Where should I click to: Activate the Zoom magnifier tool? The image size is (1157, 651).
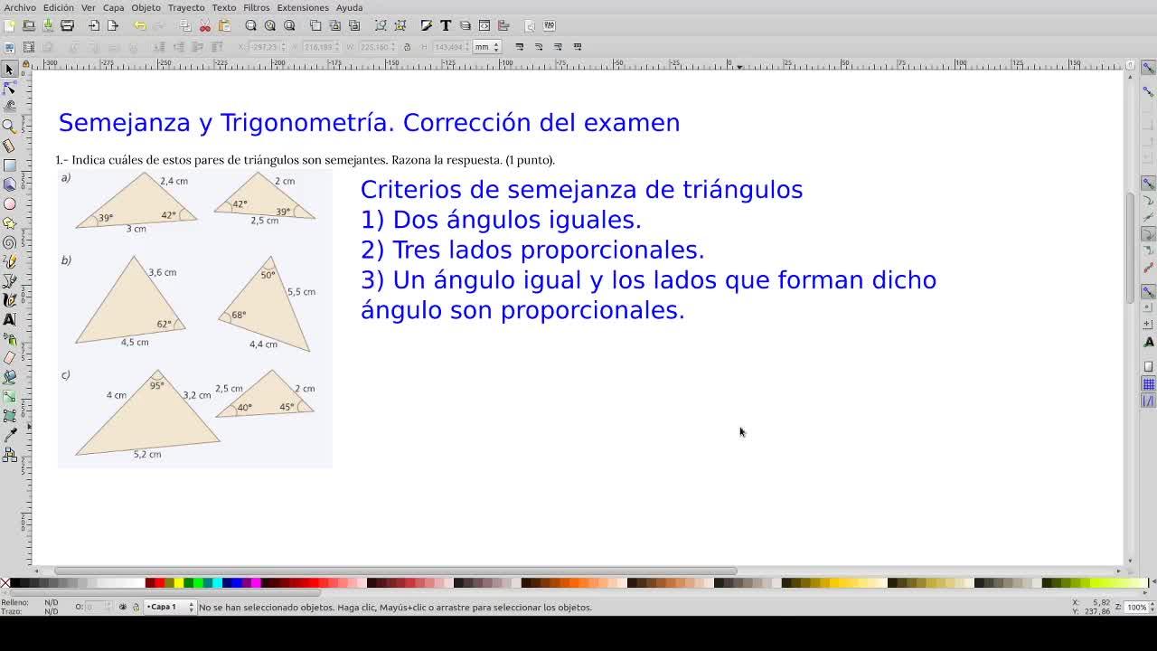point(10,127)
